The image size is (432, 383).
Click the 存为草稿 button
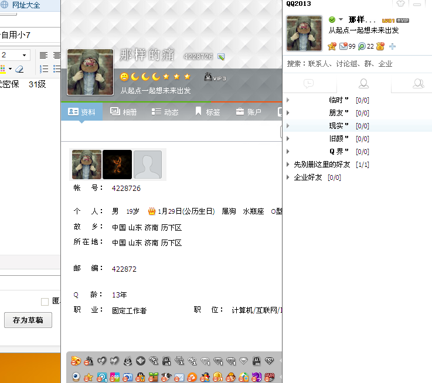click(28, 320)
